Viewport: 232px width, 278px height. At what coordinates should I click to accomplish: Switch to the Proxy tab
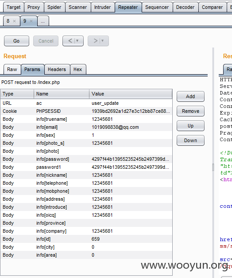click(34, 7)
